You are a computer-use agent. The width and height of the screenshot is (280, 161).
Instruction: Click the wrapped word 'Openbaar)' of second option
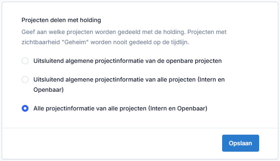(x=49, y=90)
